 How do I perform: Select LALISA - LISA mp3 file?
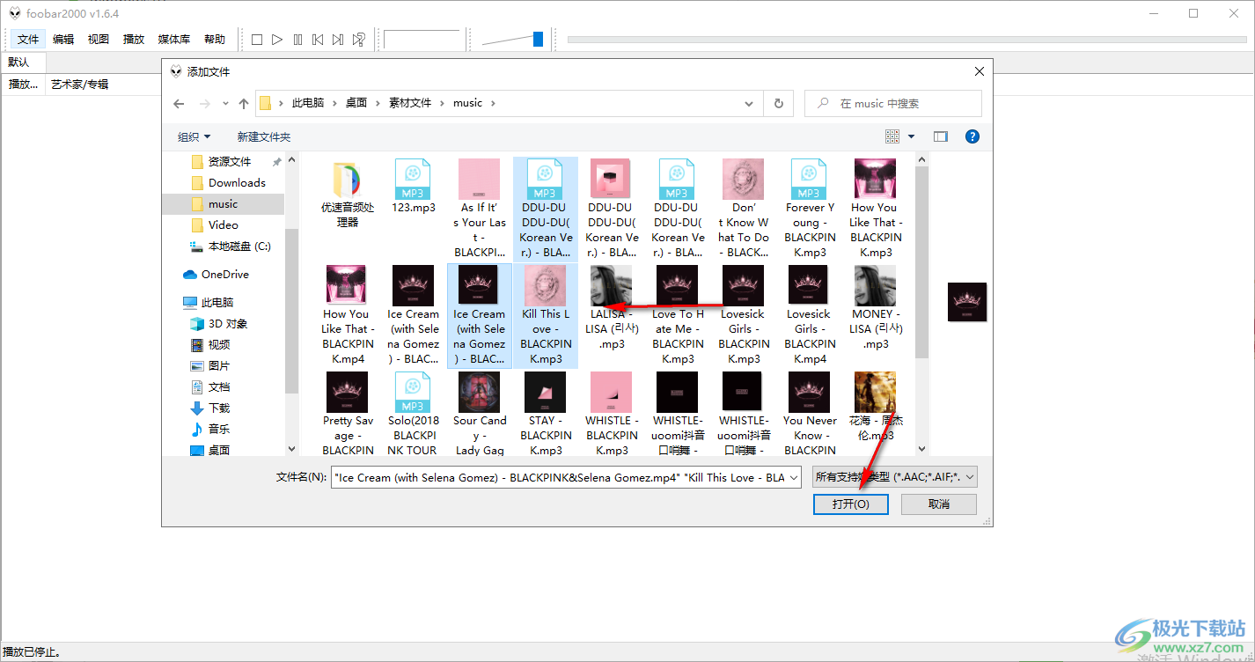point(611,308)
